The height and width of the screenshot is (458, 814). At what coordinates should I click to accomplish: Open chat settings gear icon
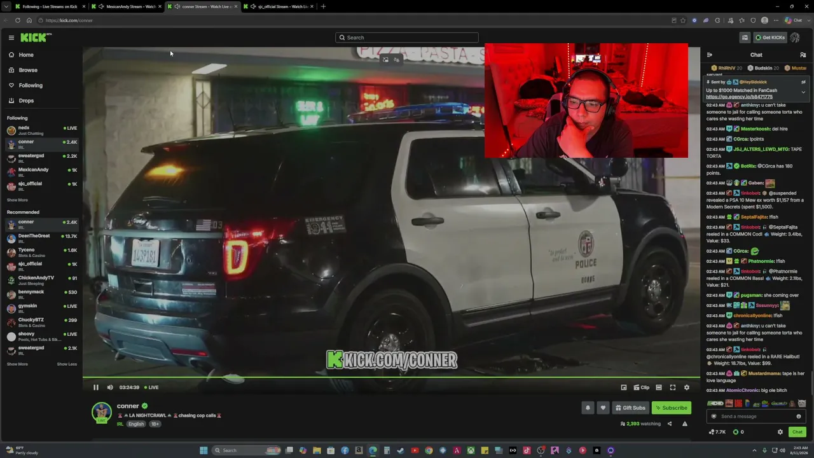tap(780, 432)
